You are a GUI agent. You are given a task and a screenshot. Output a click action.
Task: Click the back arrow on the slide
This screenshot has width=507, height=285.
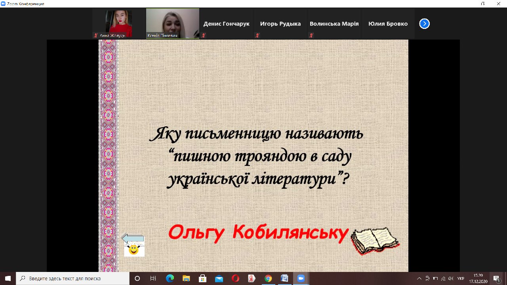tap(133, 238)
